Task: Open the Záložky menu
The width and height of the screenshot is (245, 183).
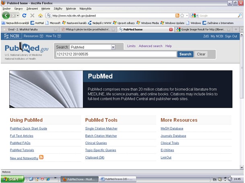Action: click(58, 8)
